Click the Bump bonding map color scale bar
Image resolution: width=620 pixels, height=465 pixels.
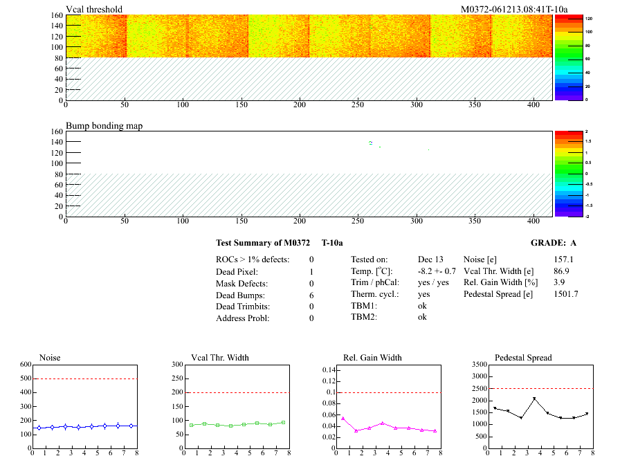pyautogui.click(x=569, y=174)
